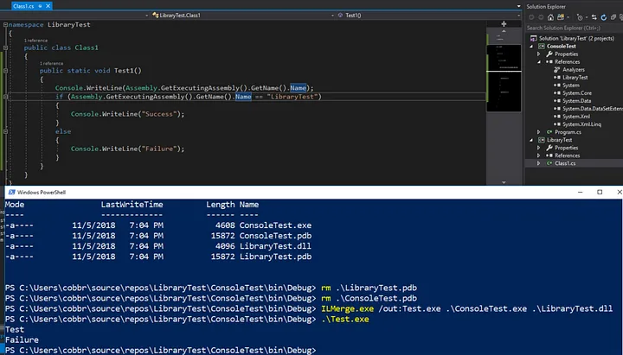The height and width of the screenshot is (355, 623).
Task: Open the Pending Changes Filter dropdown arrow
Action: 587,17
